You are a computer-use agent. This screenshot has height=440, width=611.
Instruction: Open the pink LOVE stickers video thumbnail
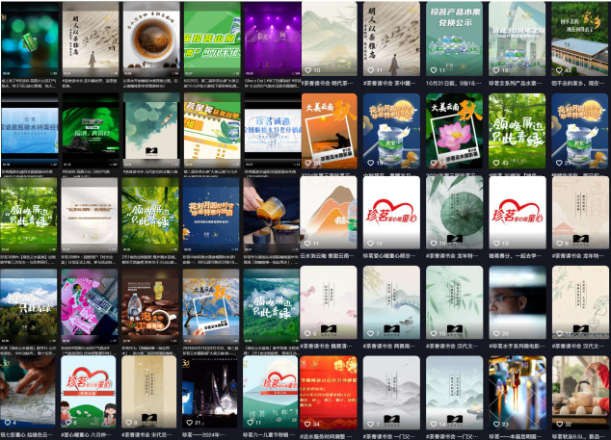point(90,306)
